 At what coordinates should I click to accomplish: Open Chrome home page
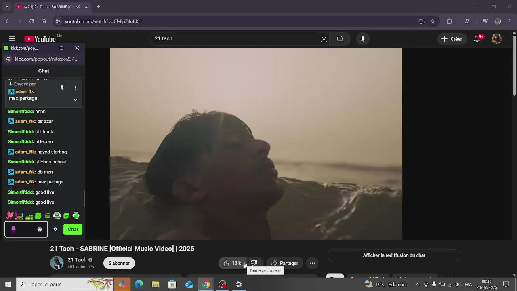[x=44, y=21]
